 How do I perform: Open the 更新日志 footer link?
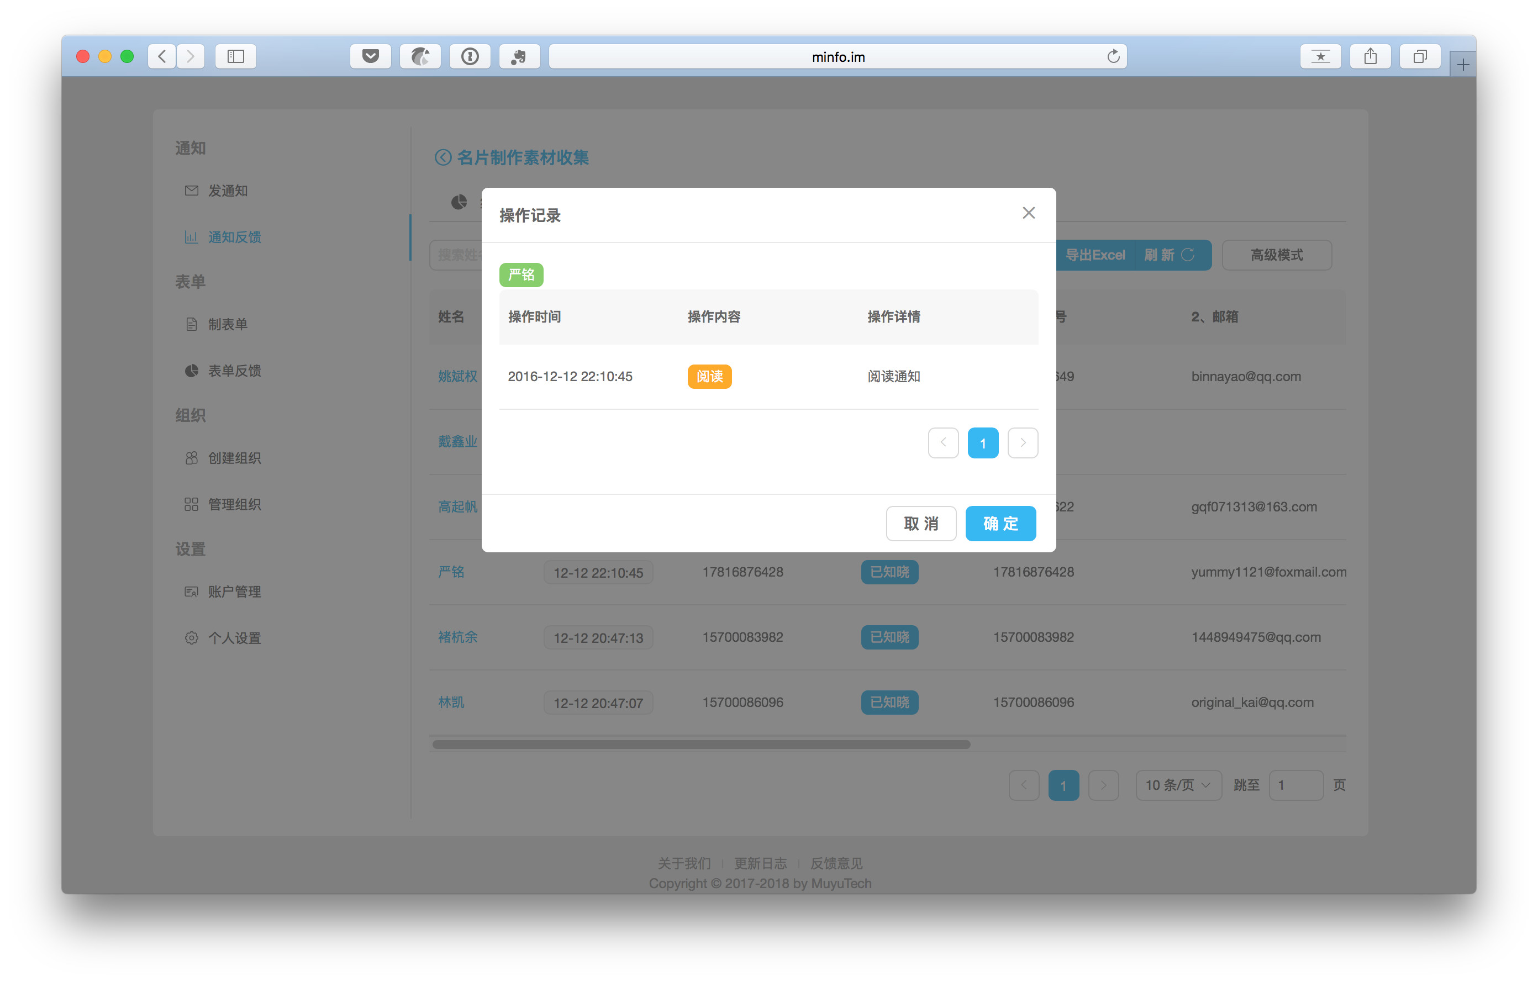pos(760,863)
